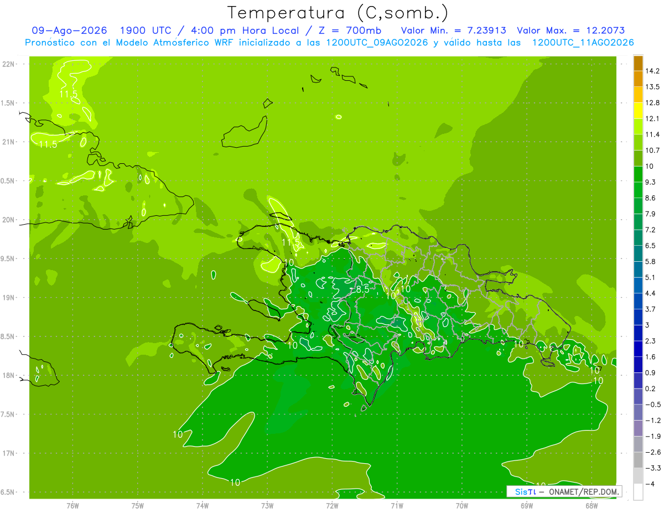Pick the teal swatch between 6.5 and 5.8
The width and height of the screenshot is (664, 513).
638,253
